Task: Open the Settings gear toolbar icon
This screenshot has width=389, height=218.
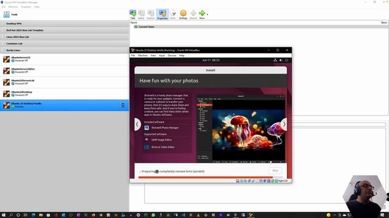Action: coord(183,15)
